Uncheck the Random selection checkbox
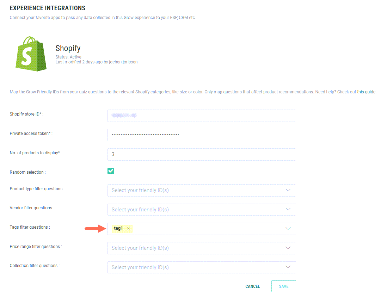 [111, 171]
